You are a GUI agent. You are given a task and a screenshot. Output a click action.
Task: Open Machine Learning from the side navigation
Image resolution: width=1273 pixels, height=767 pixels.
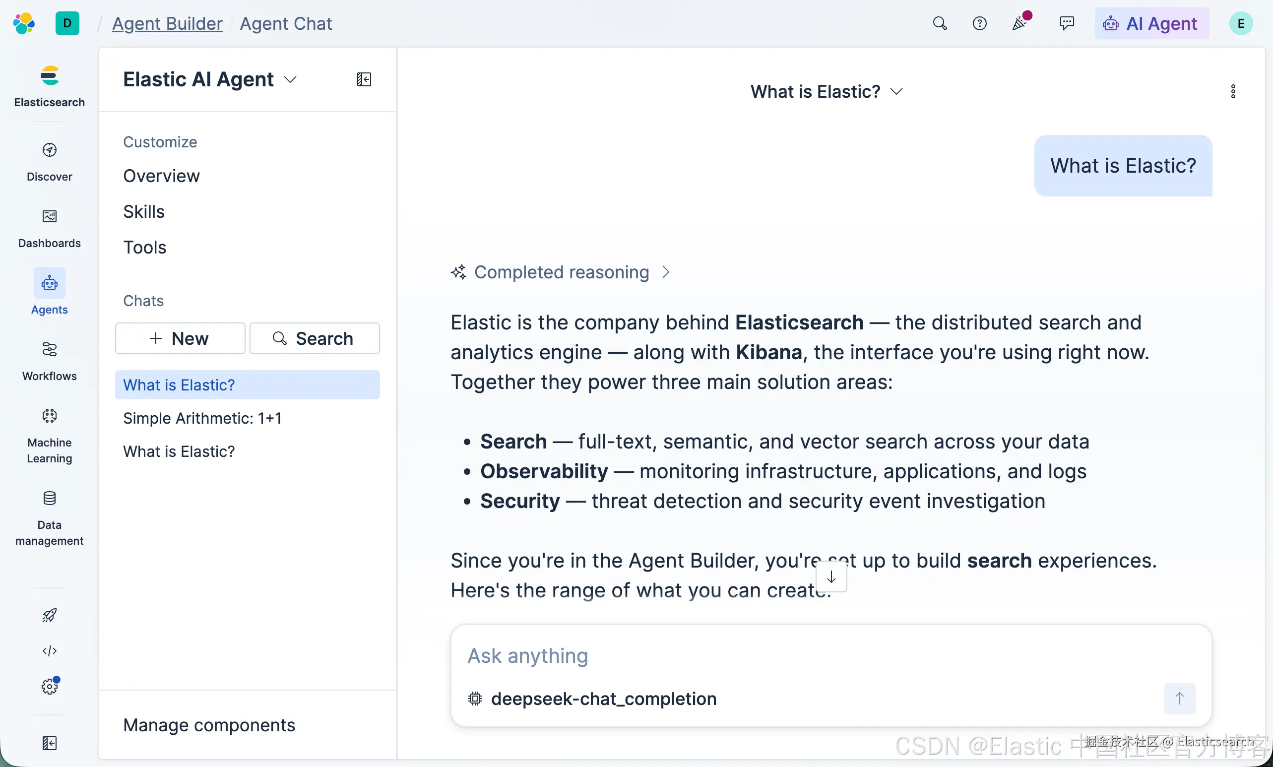pos(50,436)
